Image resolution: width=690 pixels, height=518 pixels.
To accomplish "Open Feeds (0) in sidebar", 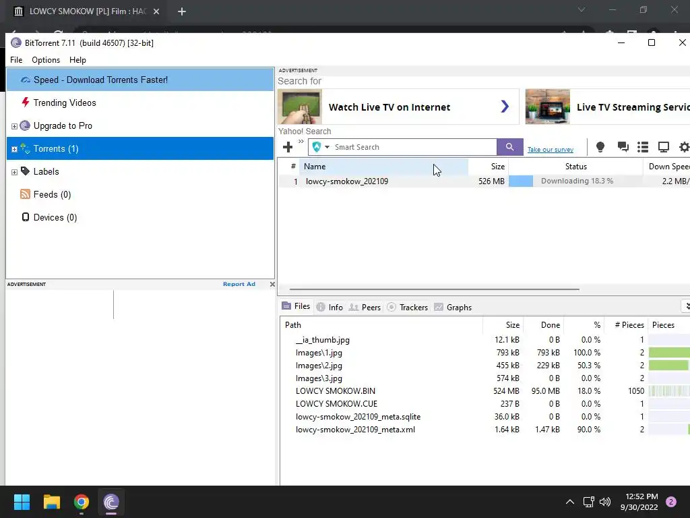I will click(52, 195).
